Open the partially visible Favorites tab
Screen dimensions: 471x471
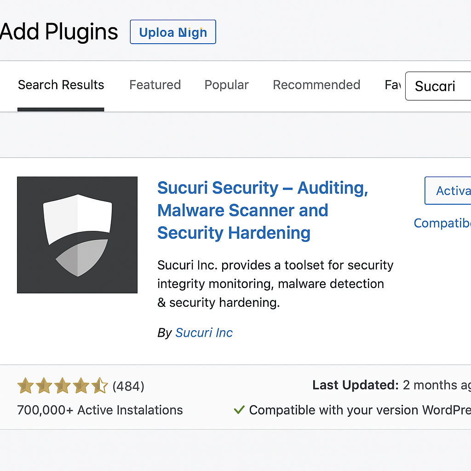[393, 85]
